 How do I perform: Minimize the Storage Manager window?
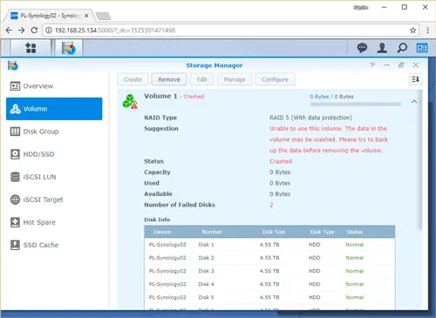point(386,65)
